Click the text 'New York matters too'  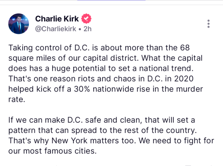click(x=93, y=141)
